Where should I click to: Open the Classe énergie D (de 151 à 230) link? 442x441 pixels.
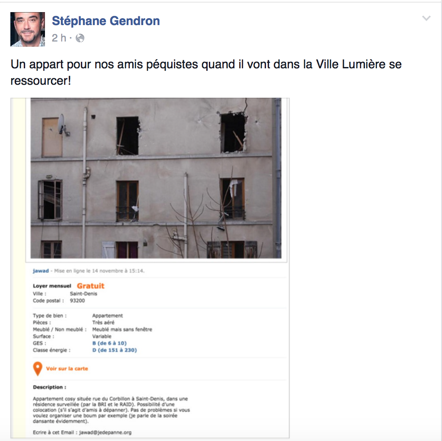pyautogui.click(x=115, y=350)
